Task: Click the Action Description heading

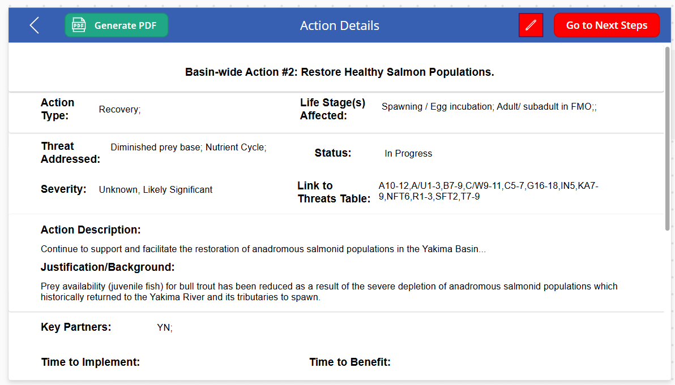Action: tap(91, 230)
